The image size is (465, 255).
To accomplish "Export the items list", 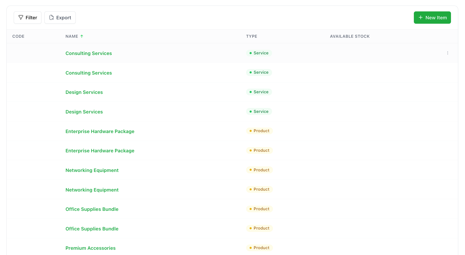I will [60, 18].
